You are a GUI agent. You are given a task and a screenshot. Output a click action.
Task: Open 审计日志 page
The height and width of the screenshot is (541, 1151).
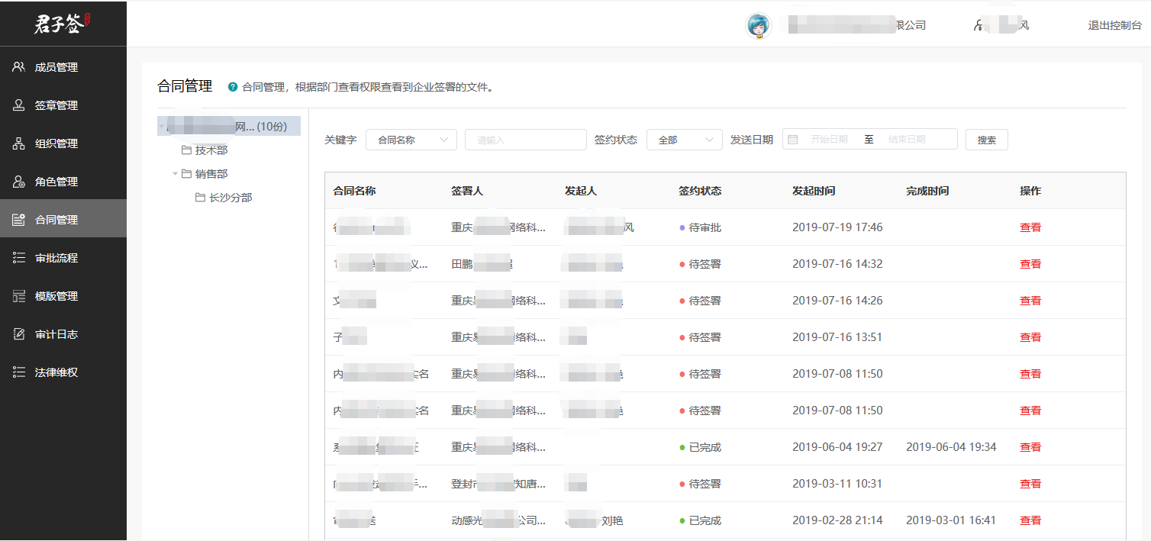click(x=63, y=334)
